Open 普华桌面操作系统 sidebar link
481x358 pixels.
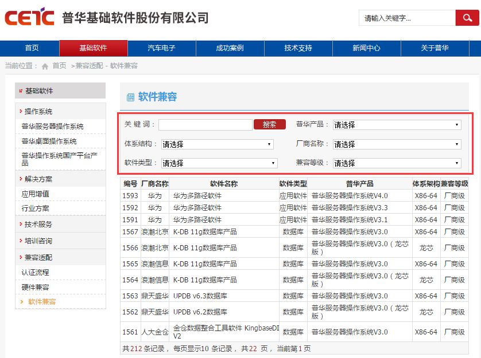pyautogui.click(x=49, y=141)
